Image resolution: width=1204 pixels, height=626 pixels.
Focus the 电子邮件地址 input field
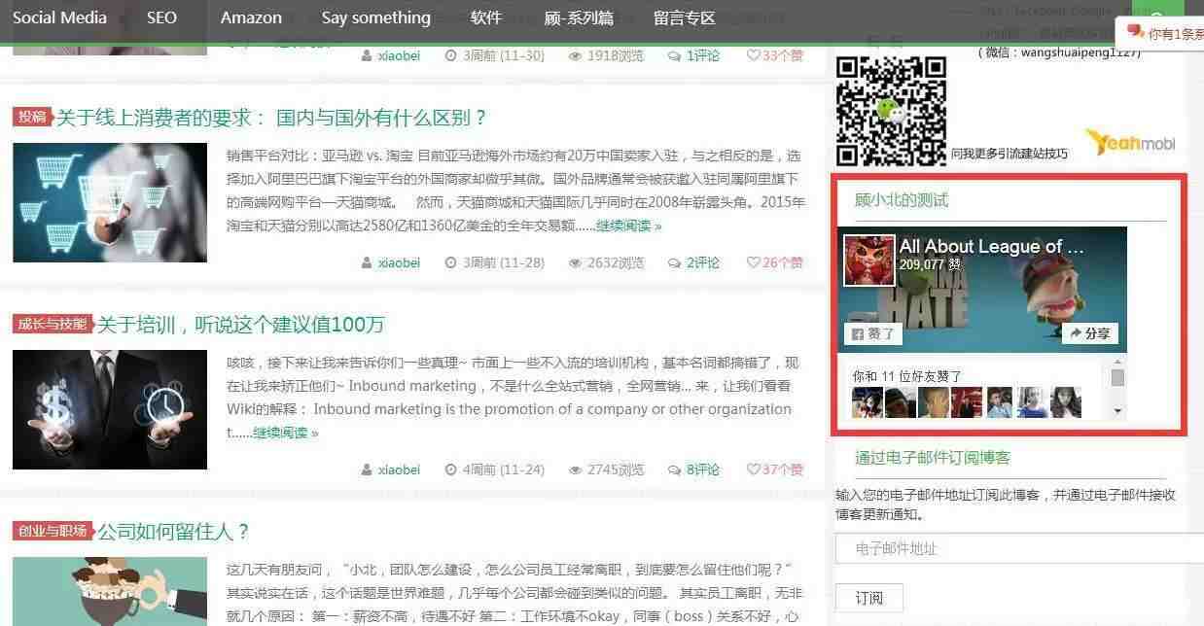point(1019,549)
